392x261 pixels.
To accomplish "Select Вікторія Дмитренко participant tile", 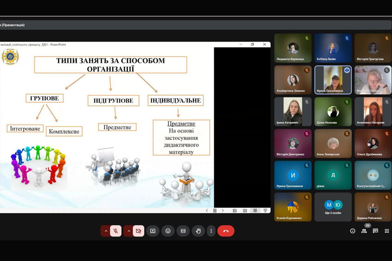I will (x=293, y=144).
